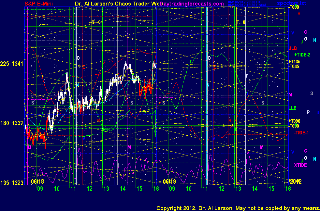Click hour '16' at the 06/19 session end
Image resolution: width=320 pixels, height=211 pixels.
(x=288, y=189)
